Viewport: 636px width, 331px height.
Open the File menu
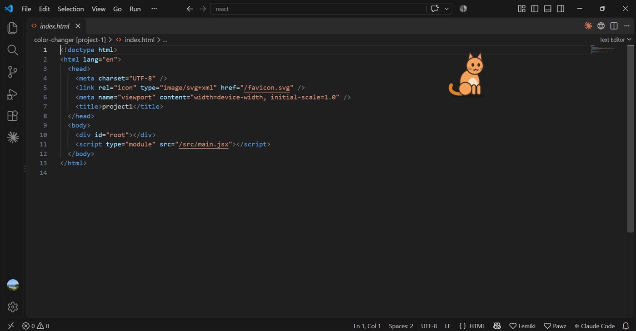click(x=26, y=9)
